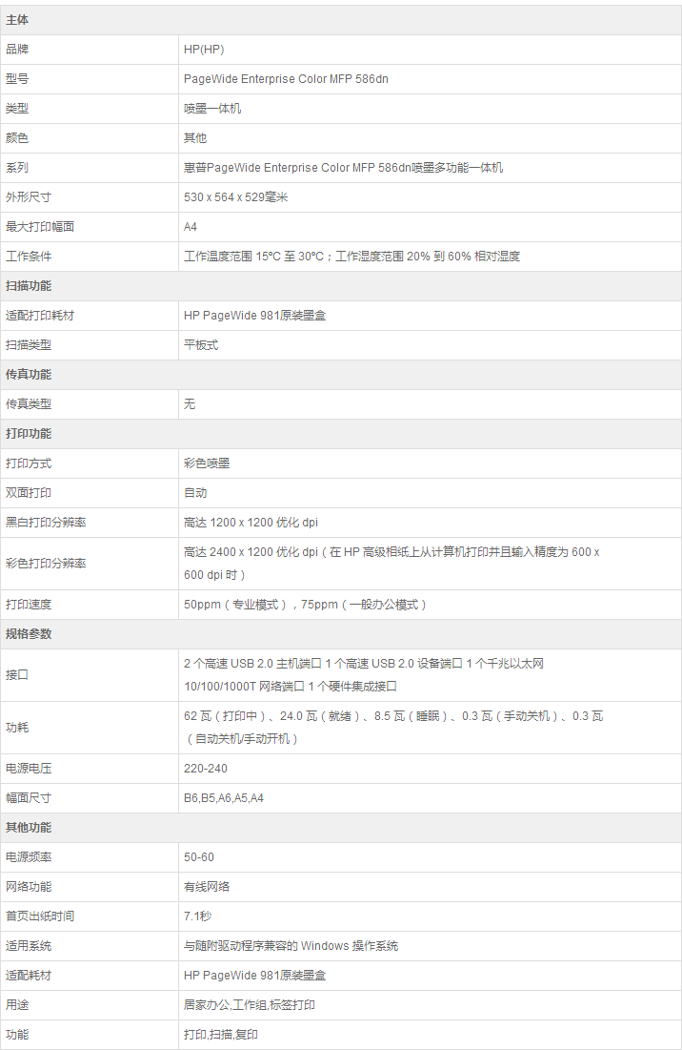This screenshot has width=682, height=1050.
Task: Click the 幅面尺寸 row label
Action: tap(28, 798)
